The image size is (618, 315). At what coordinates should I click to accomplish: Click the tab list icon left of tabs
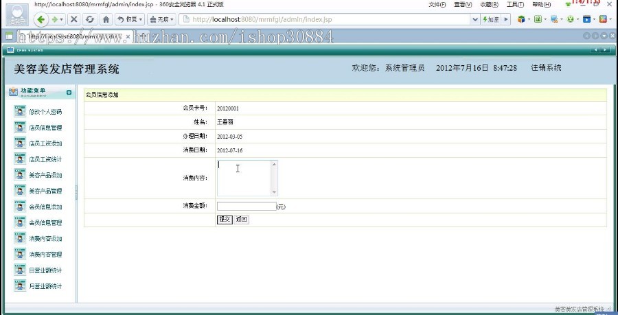click(10, 36)
